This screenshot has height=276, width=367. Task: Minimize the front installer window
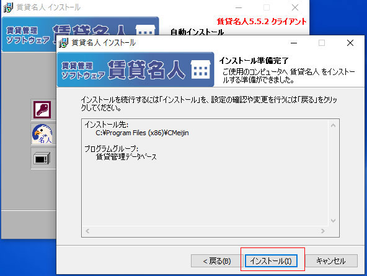[x=294, y=43]
